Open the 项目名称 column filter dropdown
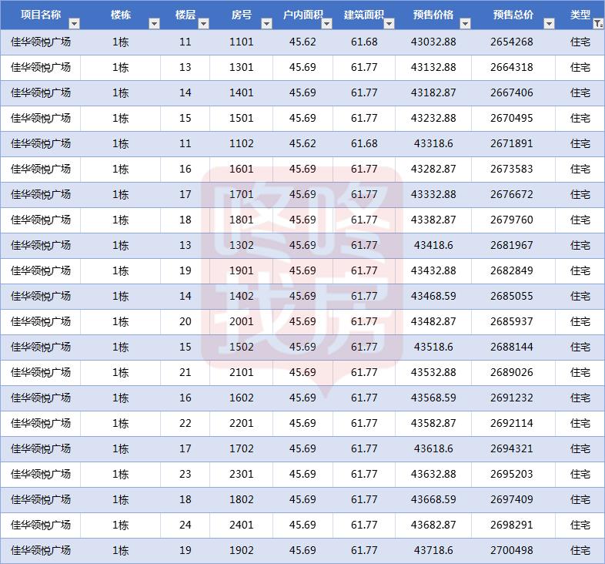 coord(73,24)
